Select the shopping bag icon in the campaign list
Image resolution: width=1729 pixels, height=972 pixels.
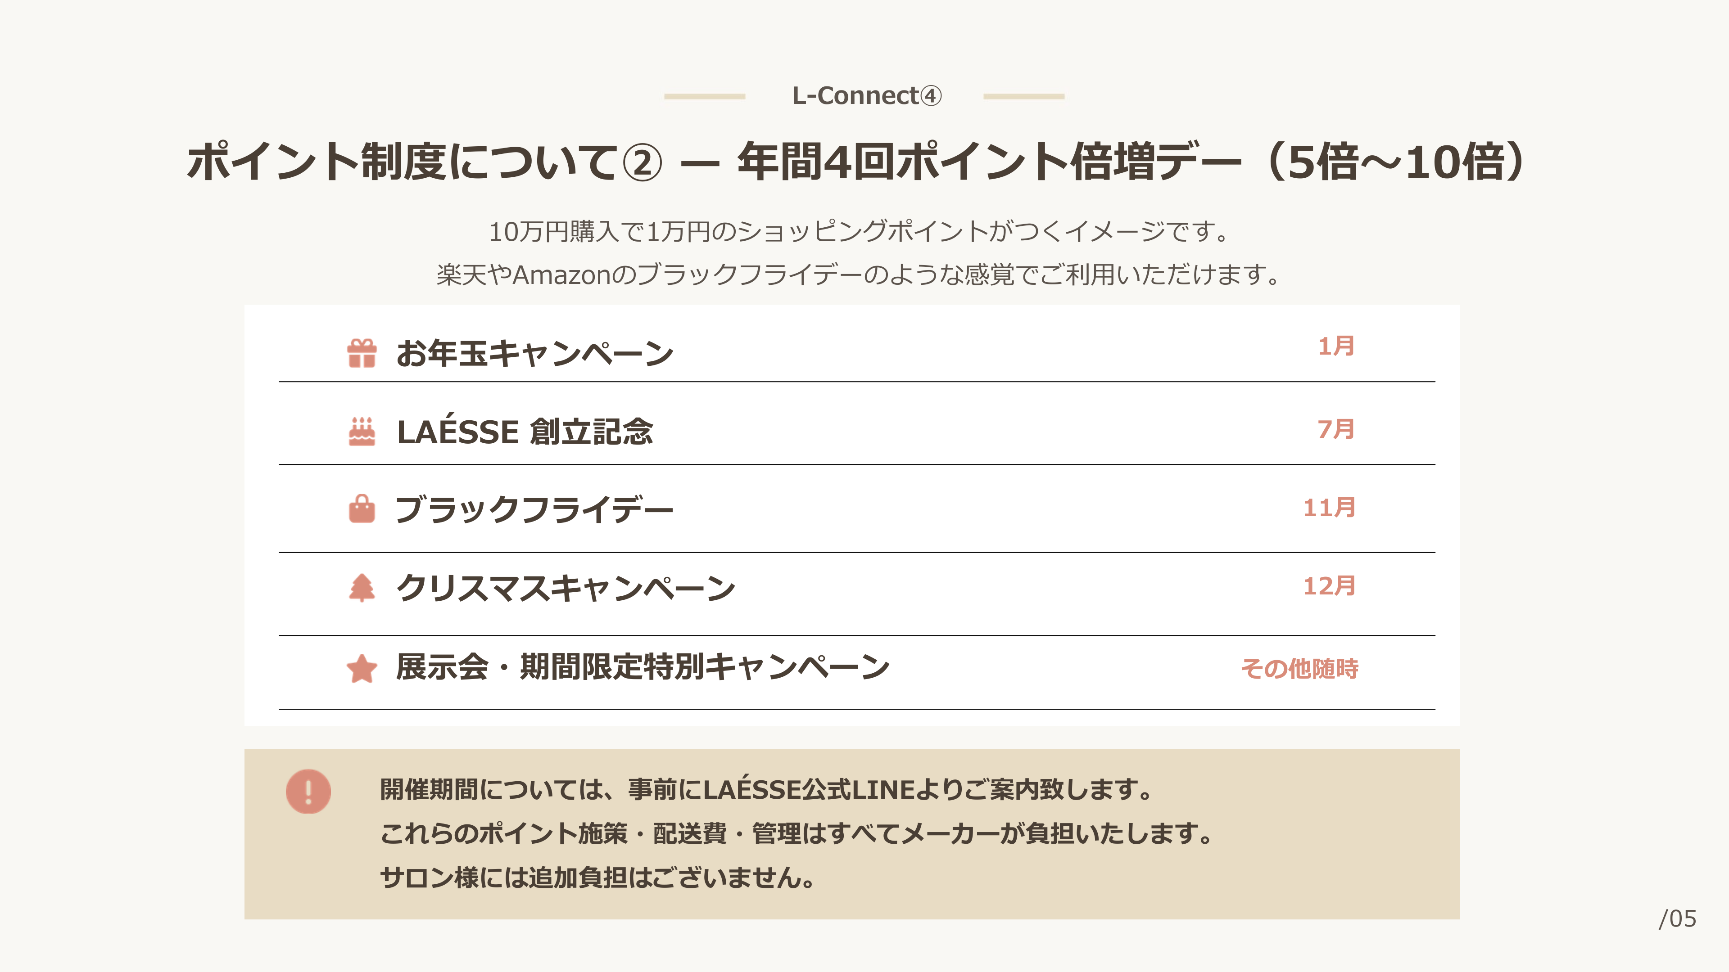362,508
